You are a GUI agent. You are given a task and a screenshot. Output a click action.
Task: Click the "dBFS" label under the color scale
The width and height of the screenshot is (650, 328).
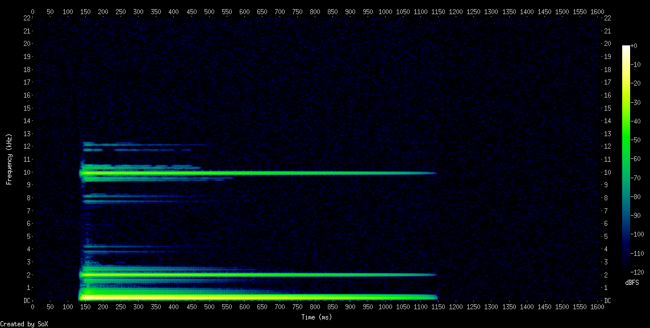point(632,283)
